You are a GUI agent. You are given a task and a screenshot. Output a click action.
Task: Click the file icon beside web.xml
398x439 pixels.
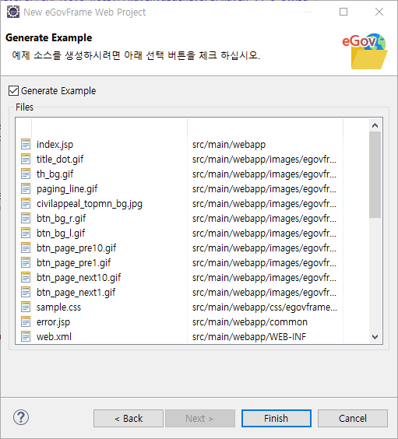point(26,336)
